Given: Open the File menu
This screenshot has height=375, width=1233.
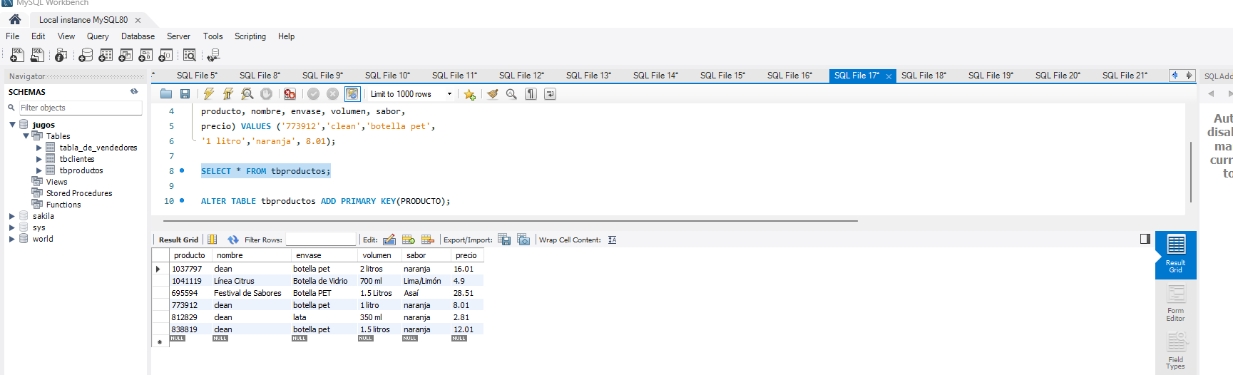Looking at the screenshot, I should coord(13,36).
